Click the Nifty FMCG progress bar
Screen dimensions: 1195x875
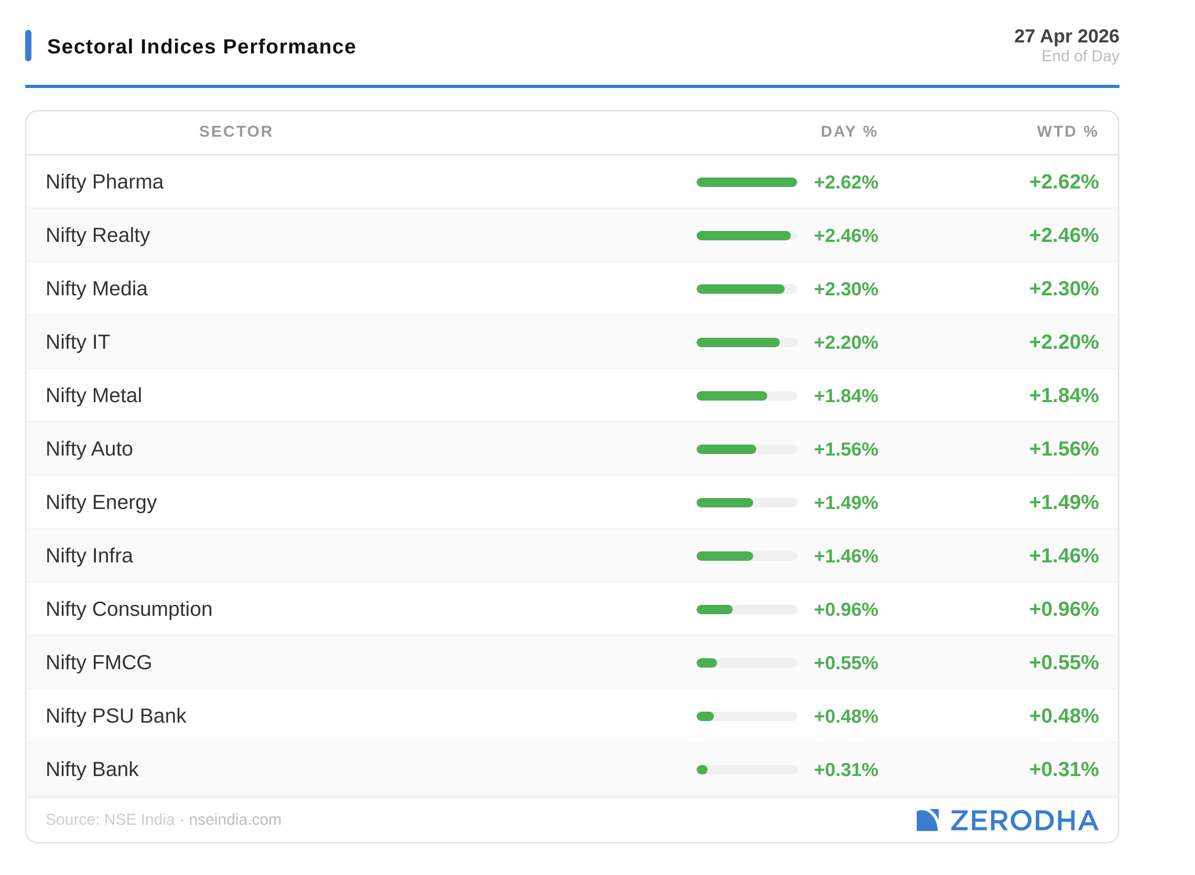746,662
